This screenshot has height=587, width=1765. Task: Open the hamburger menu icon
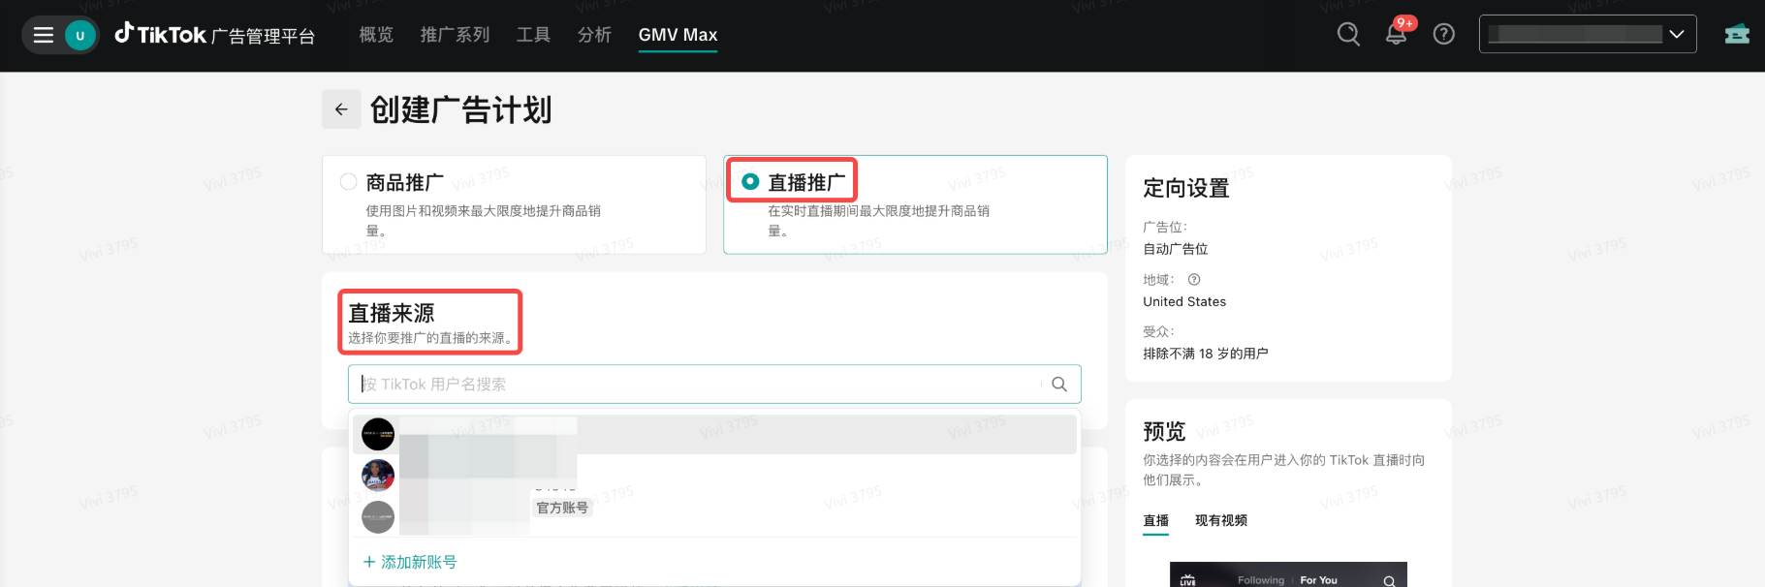44,36
